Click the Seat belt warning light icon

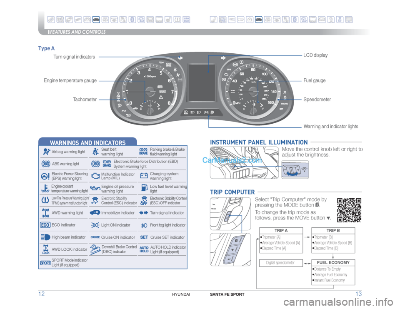click(x=95, y=152)
